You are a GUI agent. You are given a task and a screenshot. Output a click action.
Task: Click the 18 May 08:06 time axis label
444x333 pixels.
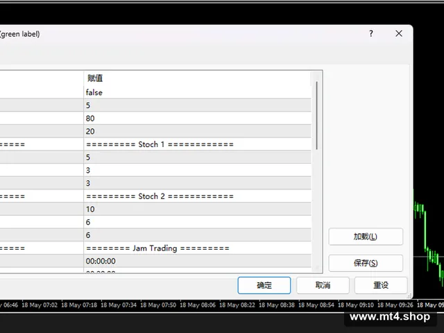point(198,305)
